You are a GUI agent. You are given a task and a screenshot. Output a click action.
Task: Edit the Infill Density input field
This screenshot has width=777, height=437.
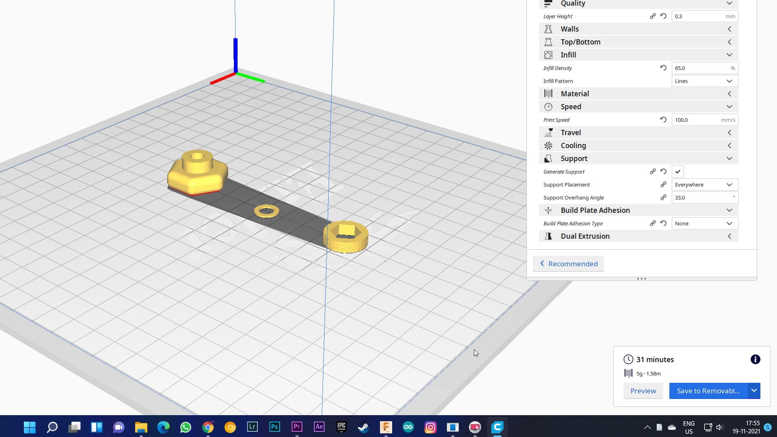click(705, 68)
